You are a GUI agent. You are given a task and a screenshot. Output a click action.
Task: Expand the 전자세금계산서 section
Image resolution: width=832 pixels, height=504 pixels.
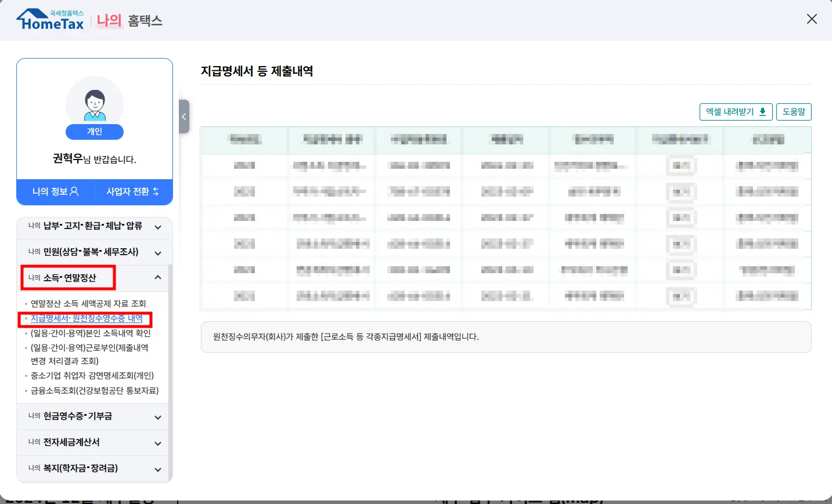pyautogui.click(x=93, y=443)
